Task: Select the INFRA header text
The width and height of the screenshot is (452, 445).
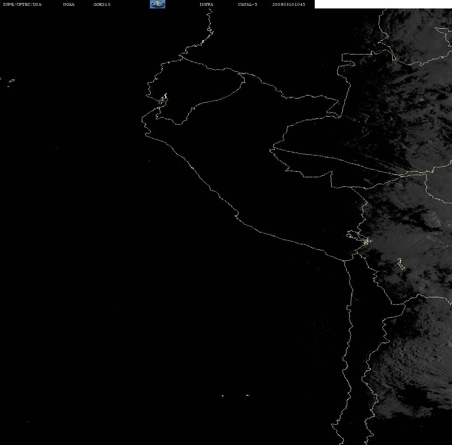Action: tap(206, 4)
